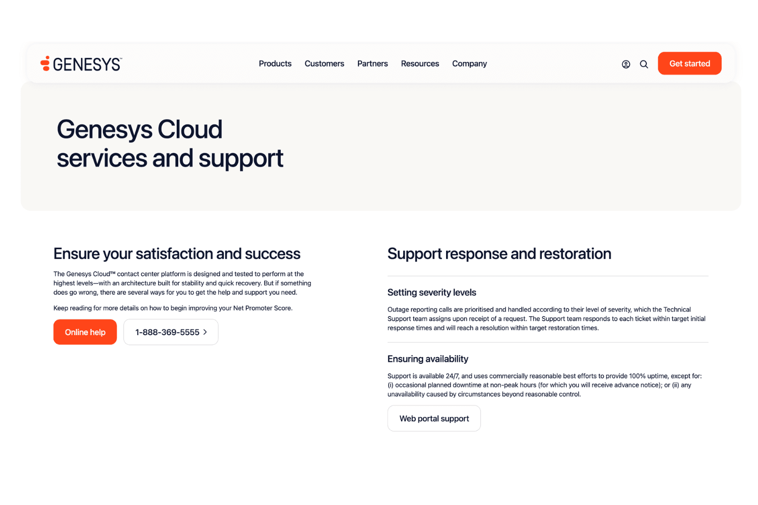Click the Online help button
Screen dimensions: 758x505
(85, 332)
